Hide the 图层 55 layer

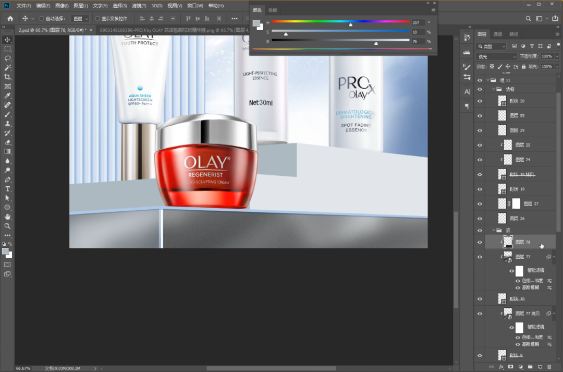pos(480,116)
